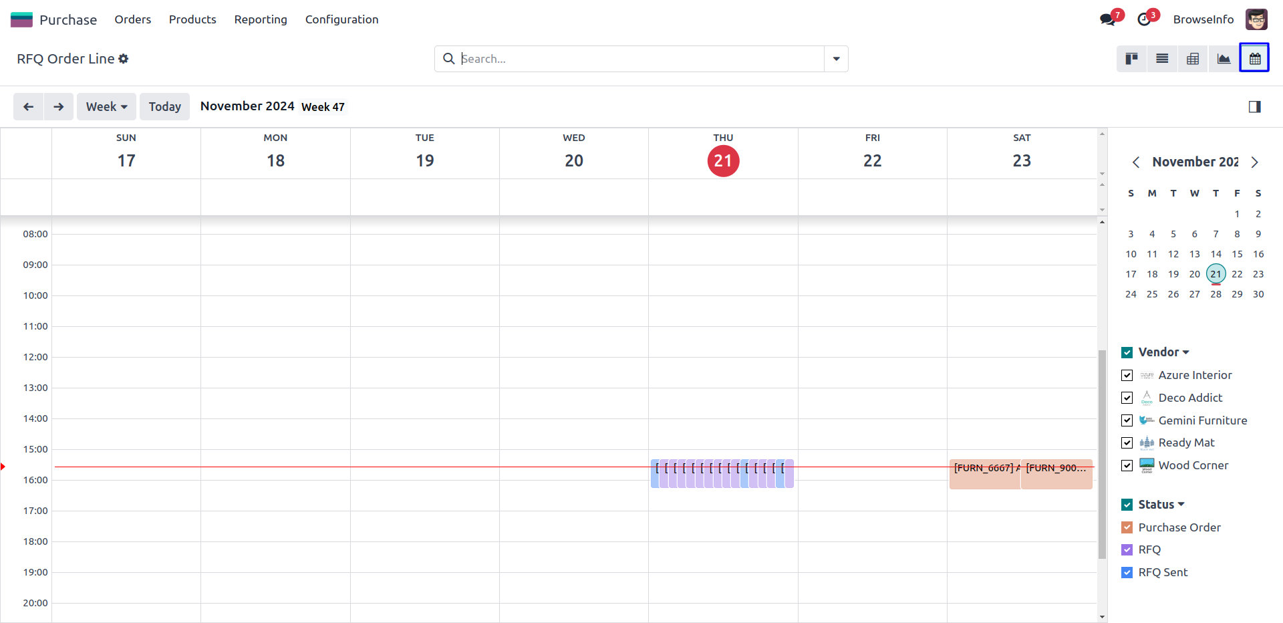The width and height of the screenshot is (1283, 623).
Task: Open the Pivot table view
Action: click(1193, 59)
